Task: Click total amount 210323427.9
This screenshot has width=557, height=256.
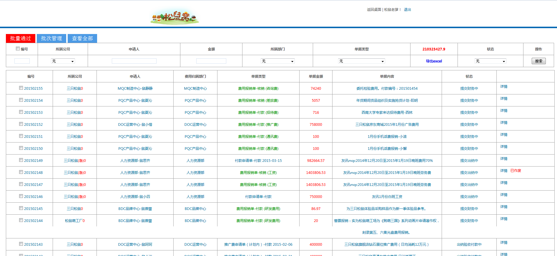Action: click(434, 49)
